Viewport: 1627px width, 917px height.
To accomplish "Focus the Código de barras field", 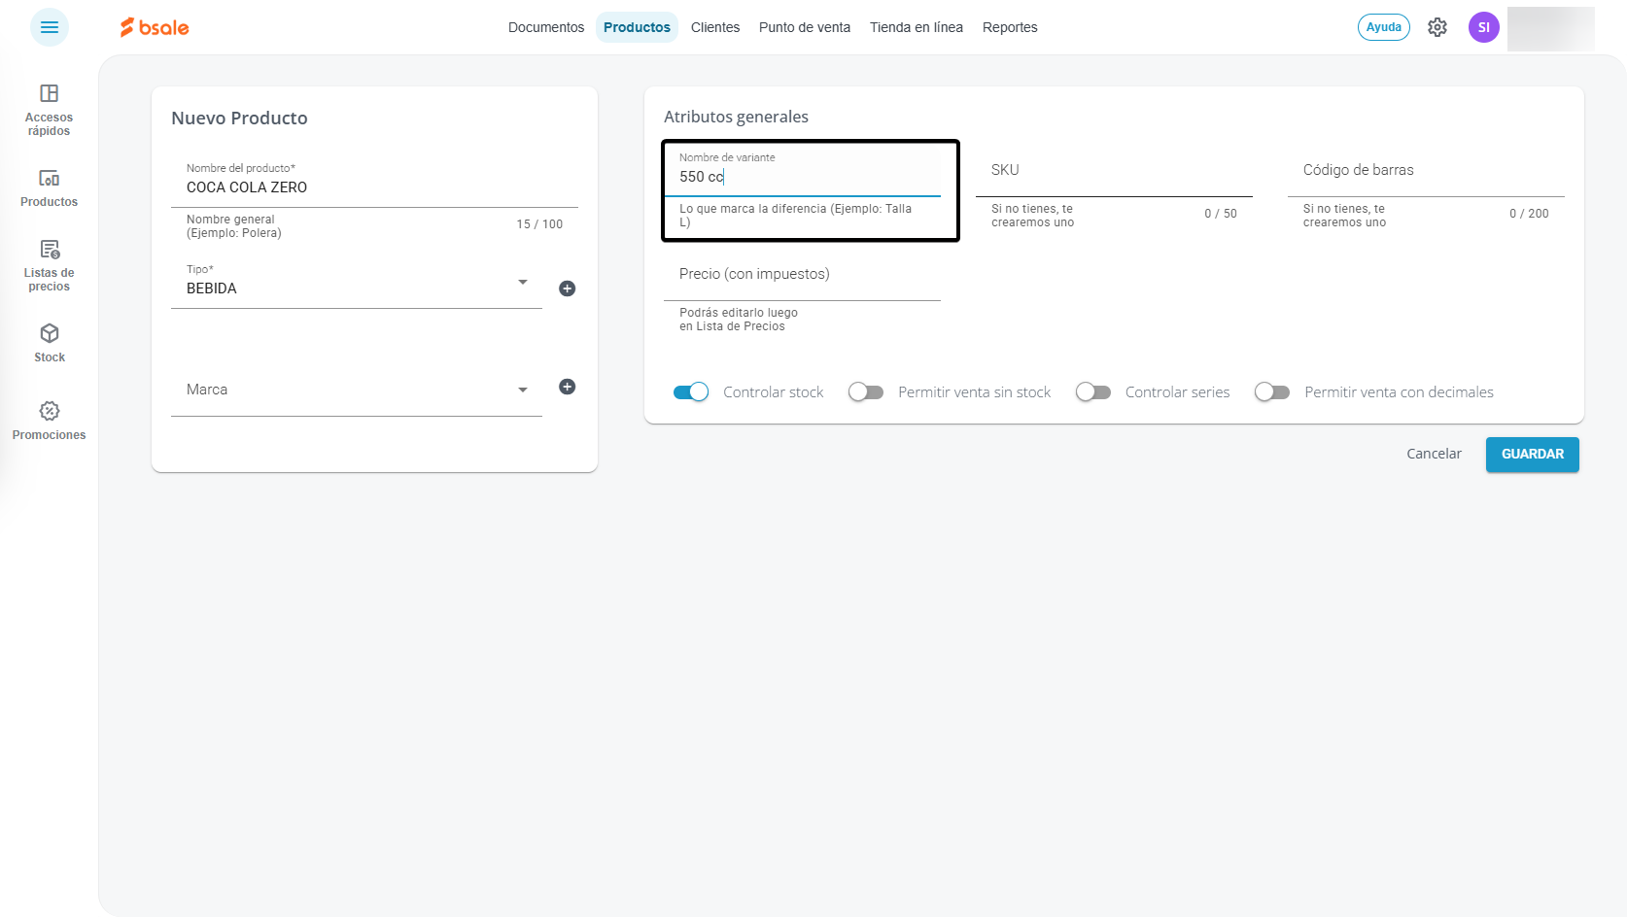I will click(x=1426, y=171).
